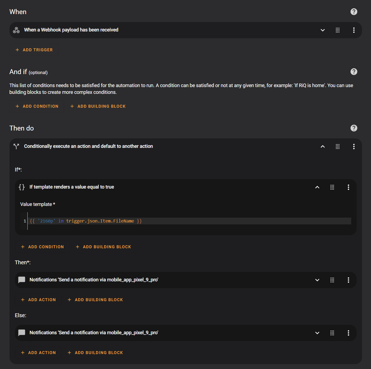This screenshot has height=369, width=371.
Task: Expand the Then notification action
Action: click(317, 280)
